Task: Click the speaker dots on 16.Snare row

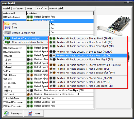Action: (x=30, y=79)
